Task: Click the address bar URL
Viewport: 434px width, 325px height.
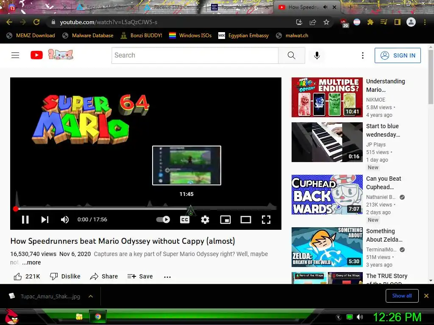Action: [108, 22]
